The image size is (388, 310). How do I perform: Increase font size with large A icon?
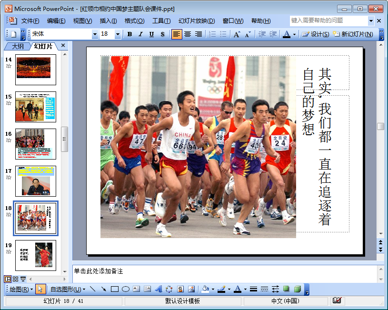click(x=237, y=34)
